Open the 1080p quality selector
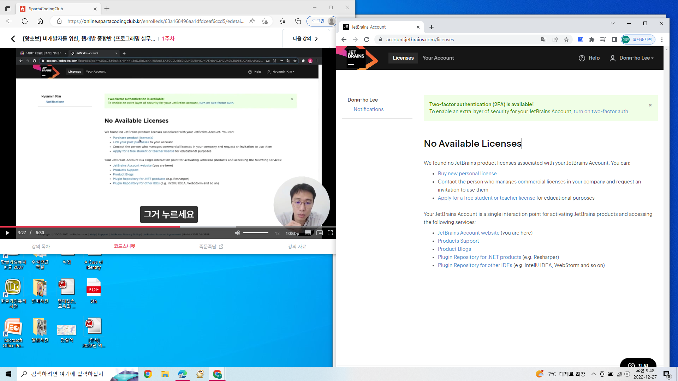Screen dimensions: 678x381 tap(292, 233)
